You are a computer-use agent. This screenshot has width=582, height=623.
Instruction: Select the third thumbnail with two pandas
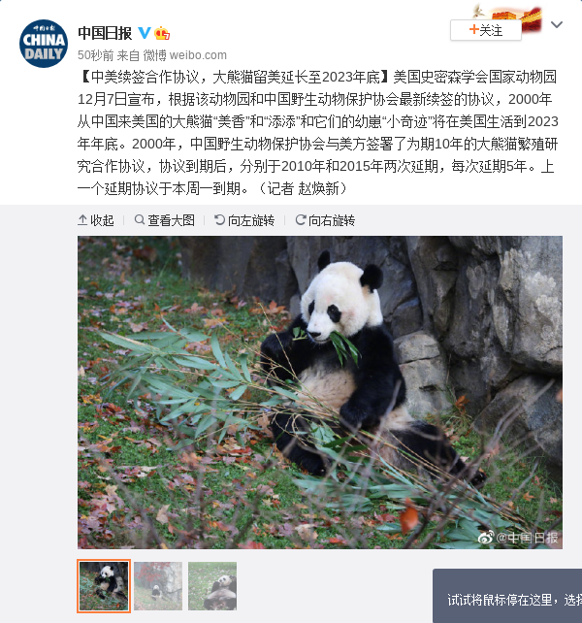click(212, 586)
